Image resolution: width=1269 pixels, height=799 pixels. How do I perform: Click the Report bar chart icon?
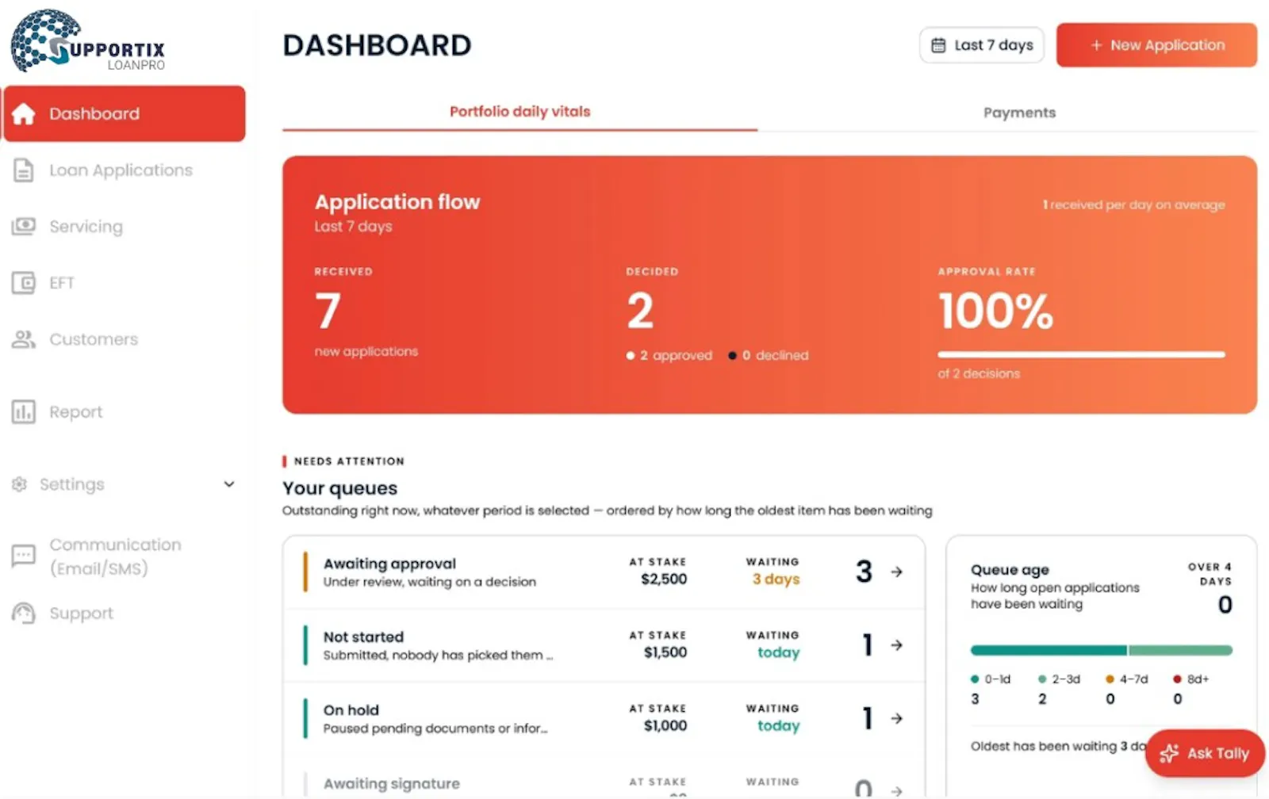pos(24,412)
